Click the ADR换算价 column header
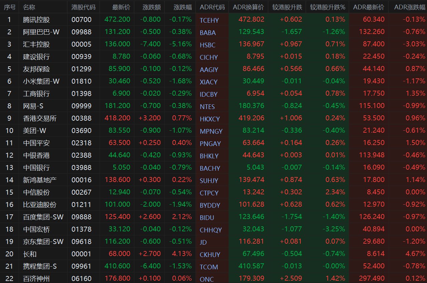427x283 pixels. (x=248, y=7)
